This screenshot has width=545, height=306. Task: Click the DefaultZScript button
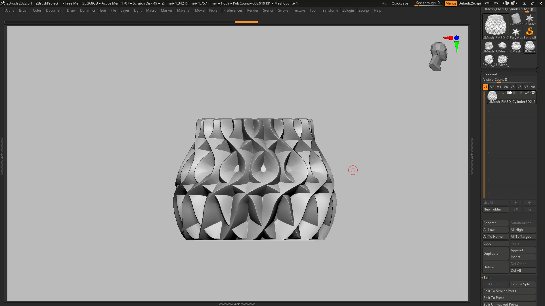pos(469,3)
